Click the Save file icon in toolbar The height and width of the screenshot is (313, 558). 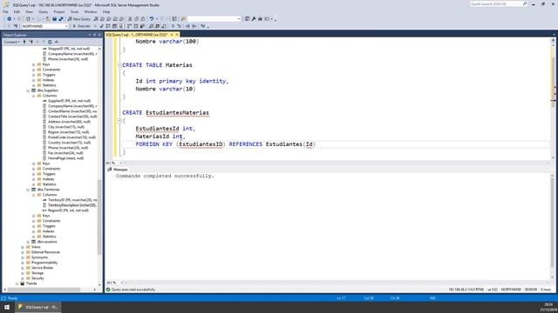pos(54,19)
